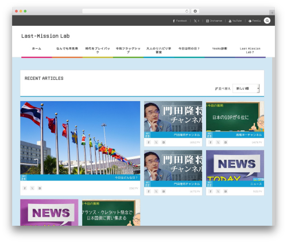Click the bookmark share icon on Oct 22 門田隆将 card
The width and height of the screenshot is (287, 243).
[164, 191]
